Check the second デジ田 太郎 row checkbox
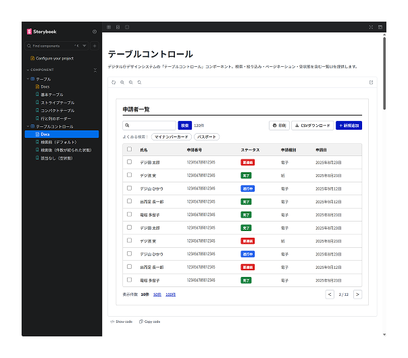408x358 pixels. coord(129,228)
